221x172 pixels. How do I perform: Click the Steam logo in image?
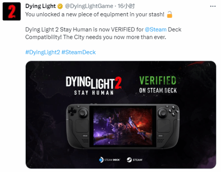(x=135, y=160)
